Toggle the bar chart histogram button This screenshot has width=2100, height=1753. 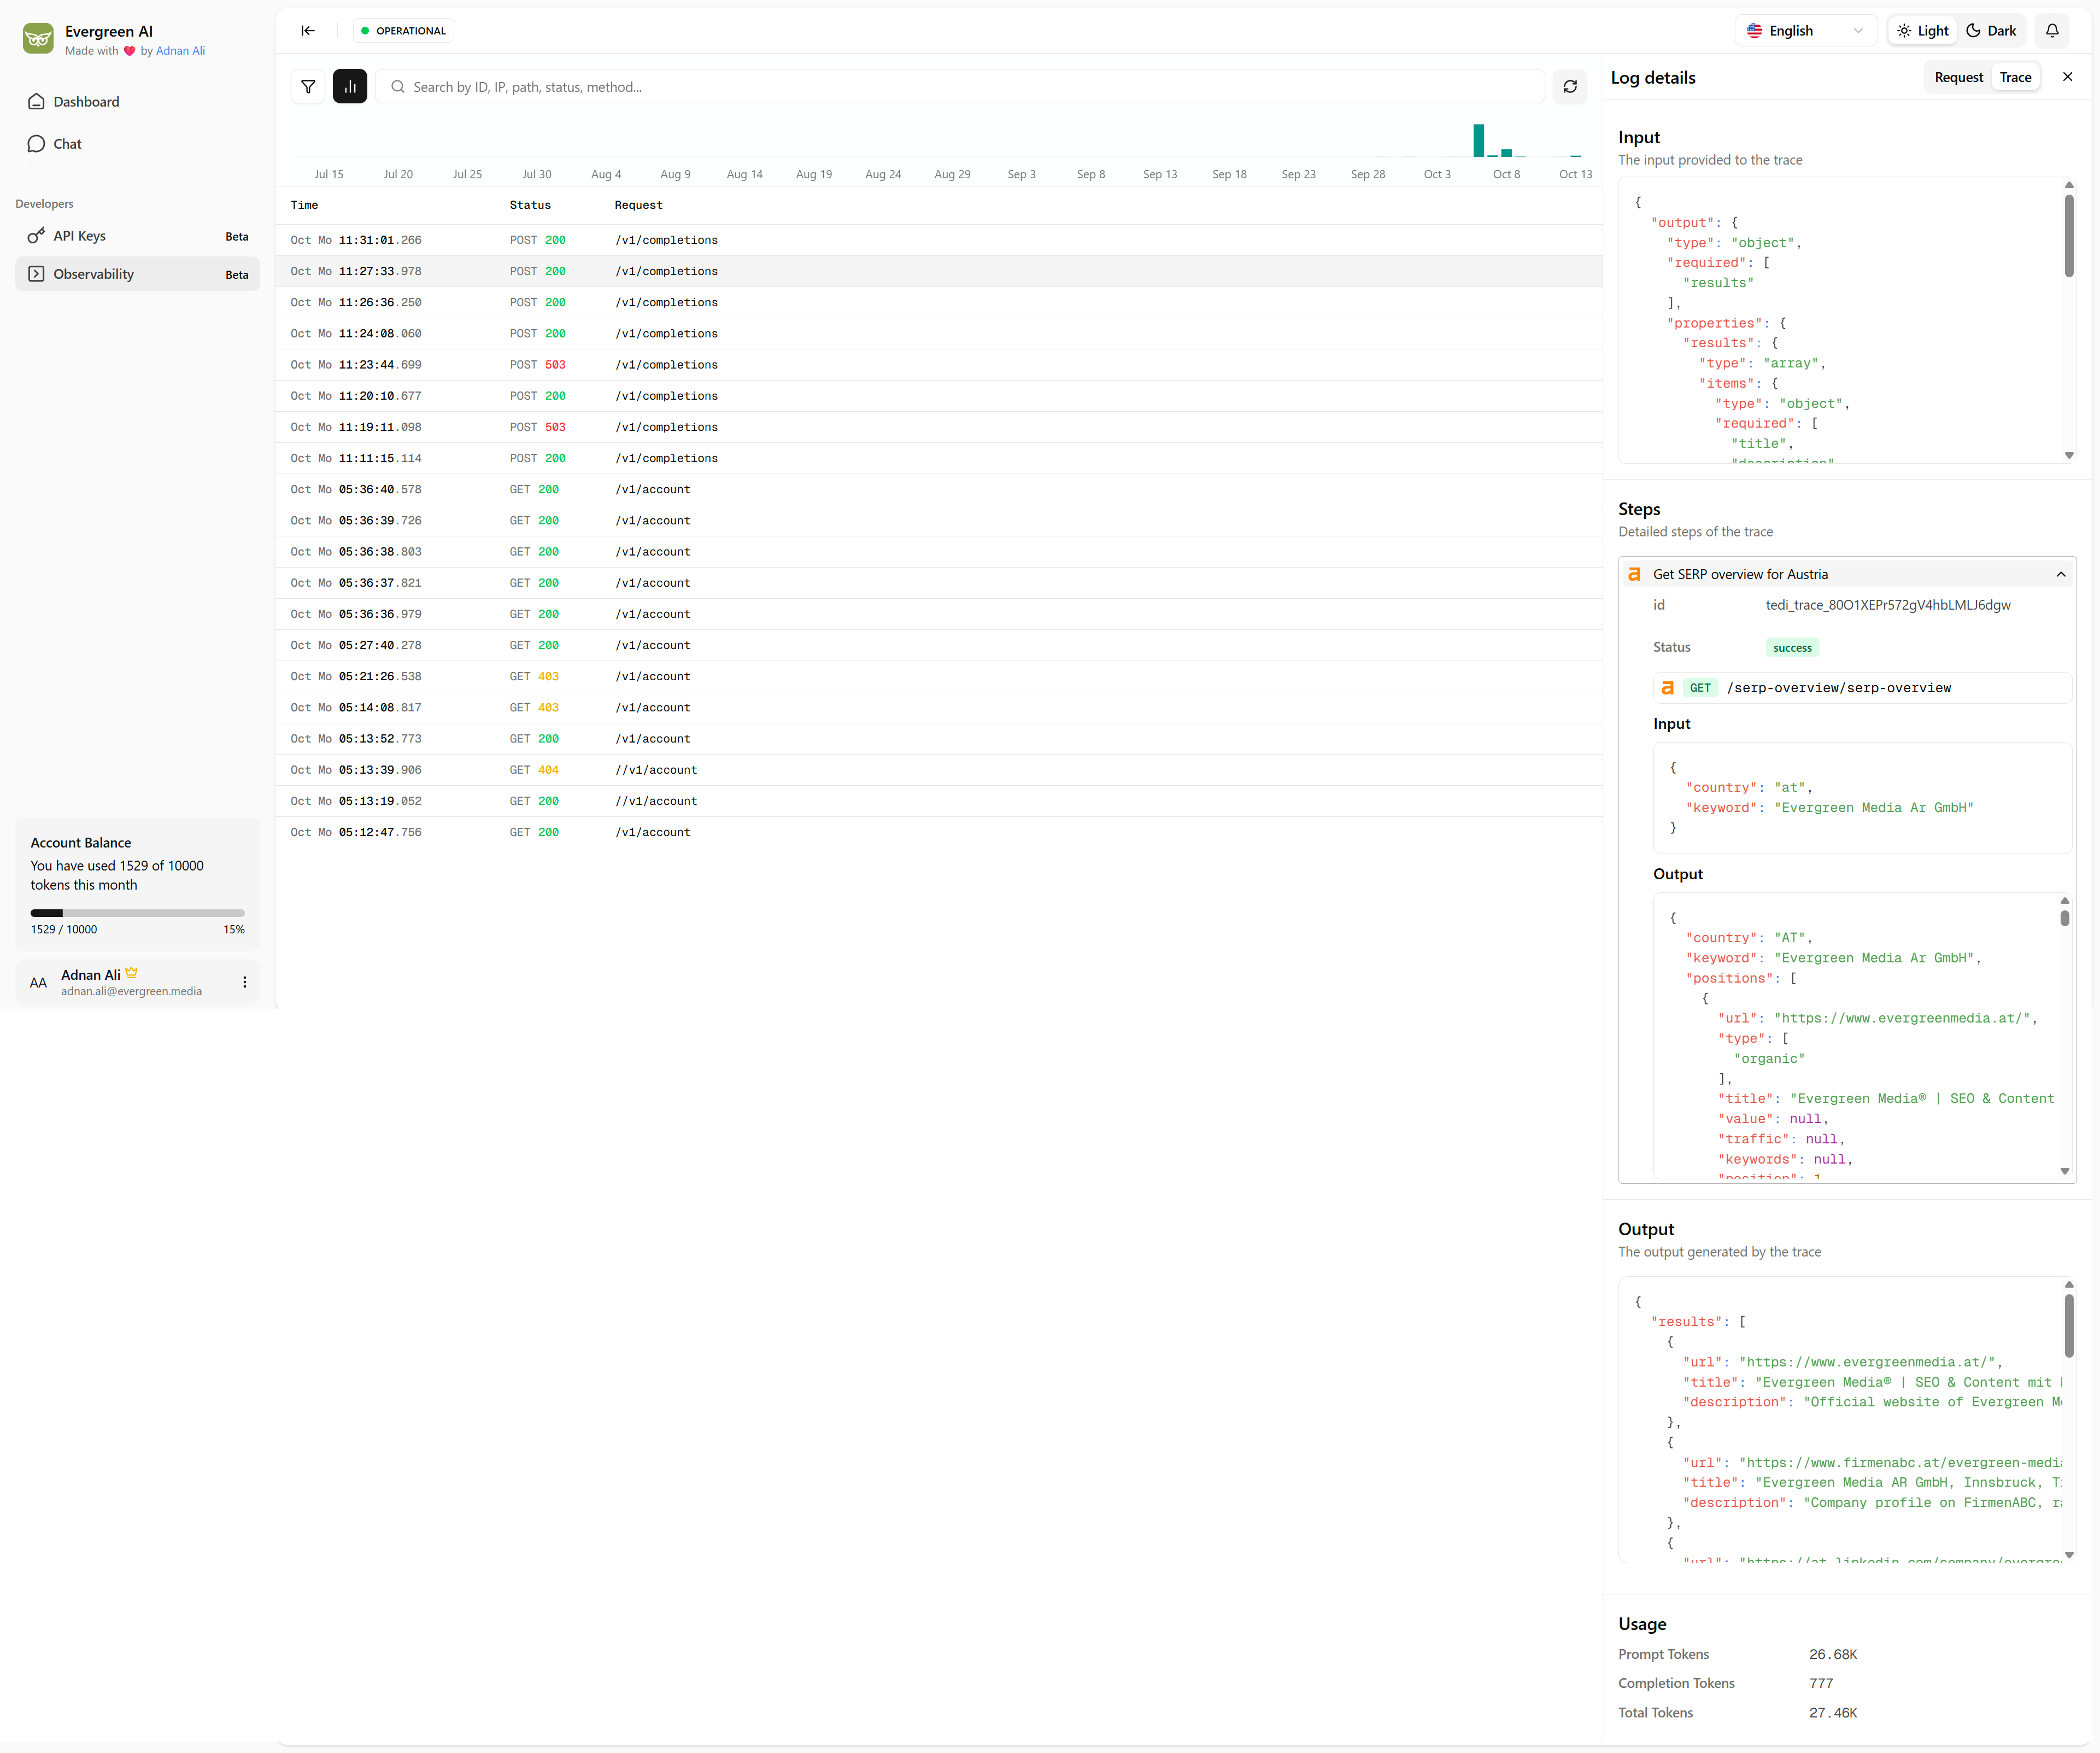coord(350,87)
